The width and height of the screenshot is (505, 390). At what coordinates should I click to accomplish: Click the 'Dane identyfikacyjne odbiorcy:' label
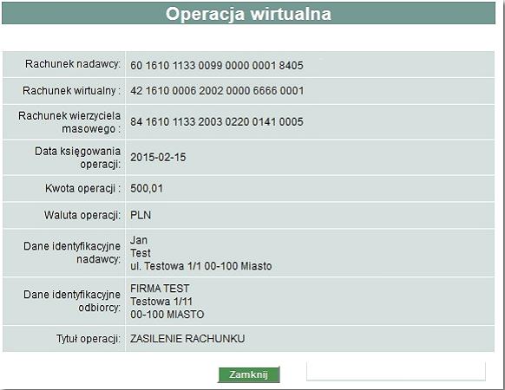coord(72,301)
